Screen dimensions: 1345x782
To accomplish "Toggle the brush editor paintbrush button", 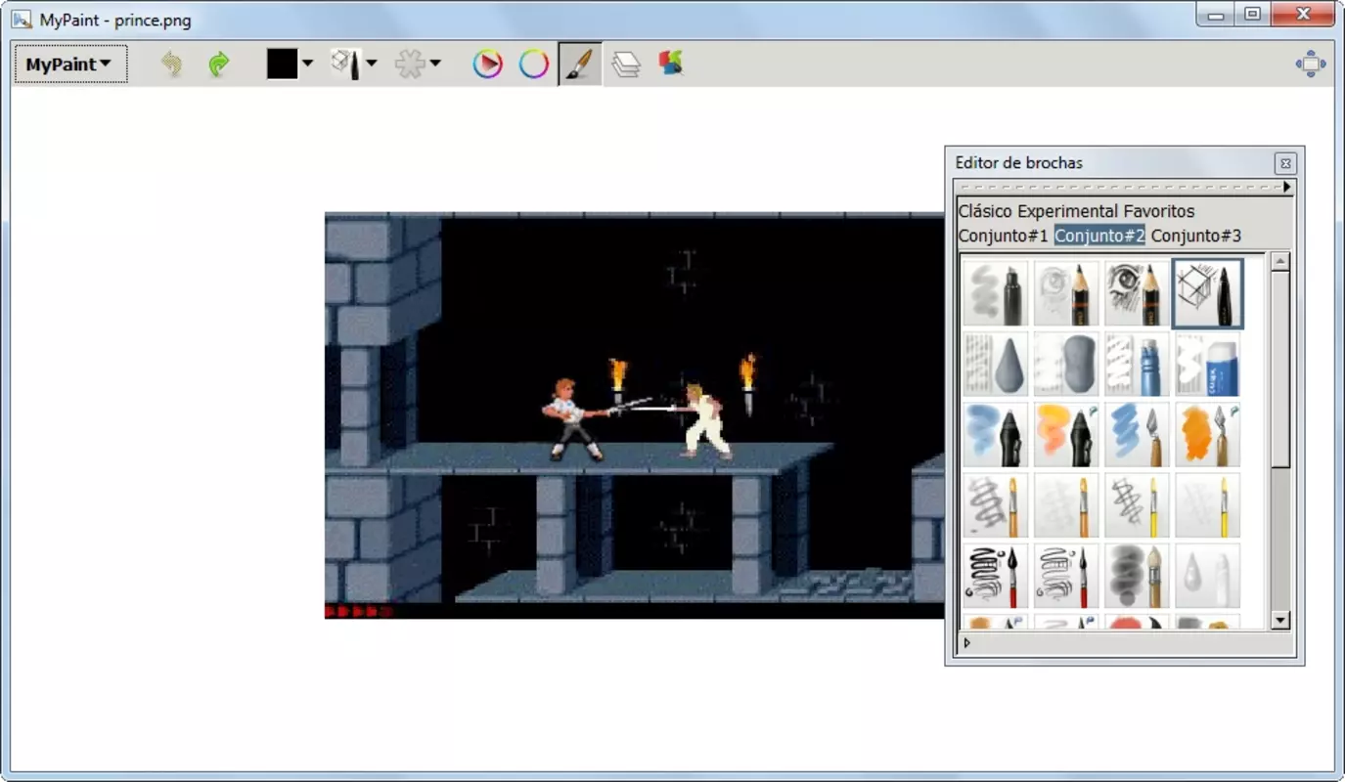I will click(580, 65).
